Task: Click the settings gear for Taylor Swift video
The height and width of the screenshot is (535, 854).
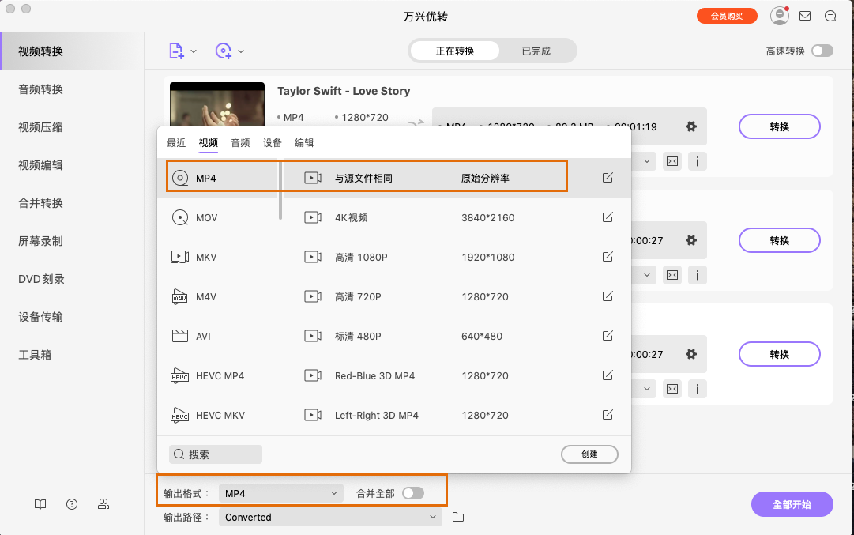Action: click(691, 126)
